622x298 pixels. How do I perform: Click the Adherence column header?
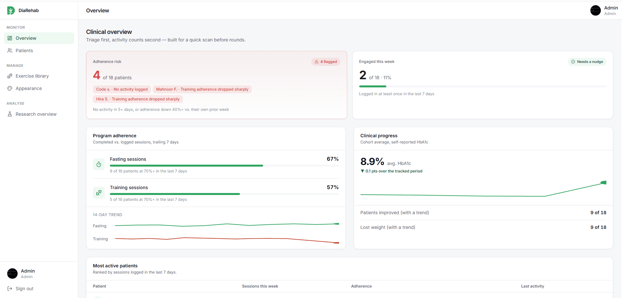(x=361, y=286)
